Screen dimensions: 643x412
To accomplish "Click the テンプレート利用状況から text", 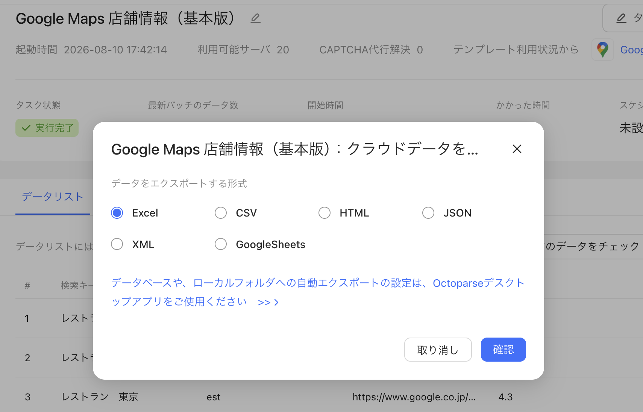I will point(516,50).
